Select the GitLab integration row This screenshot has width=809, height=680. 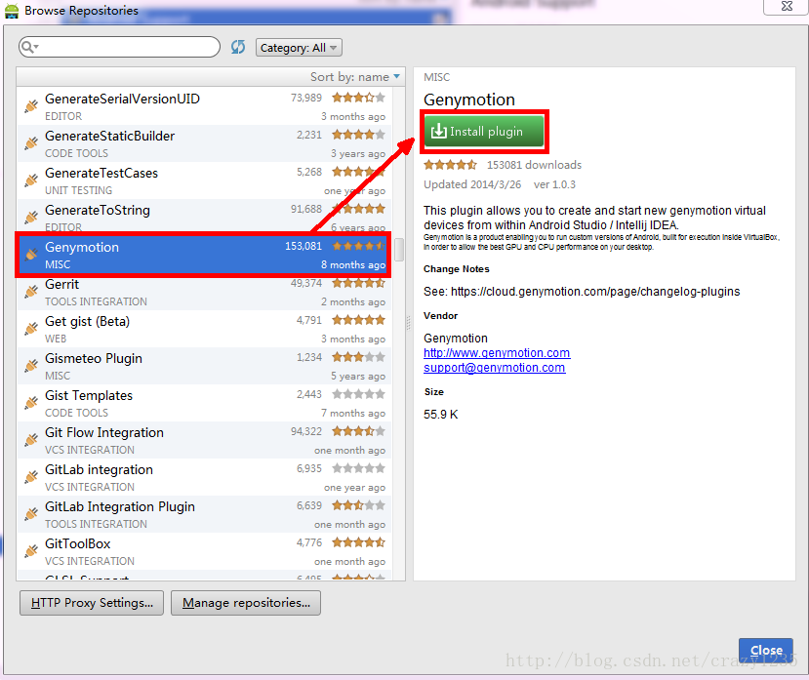[205, 477]
